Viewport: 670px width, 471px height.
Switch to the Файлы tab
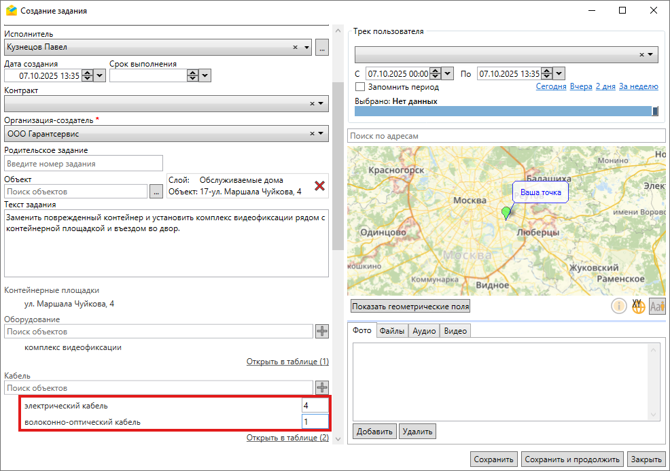(392, 331)
